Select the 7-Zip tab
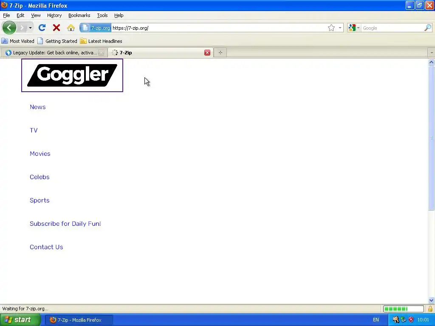435x326 pixels. (x=160, y=53)
